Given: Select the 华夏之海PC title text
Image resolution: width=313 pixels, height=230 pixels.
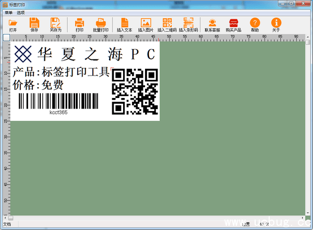Looking at the screenshot, I should click(x=83, y=53).
